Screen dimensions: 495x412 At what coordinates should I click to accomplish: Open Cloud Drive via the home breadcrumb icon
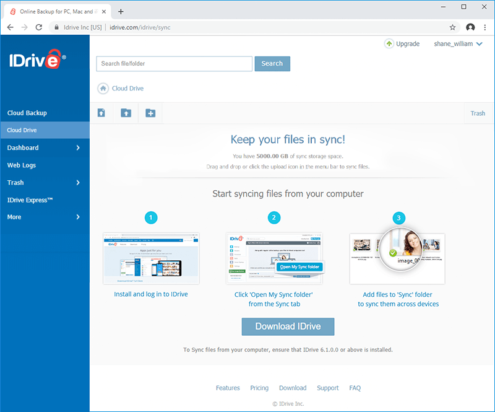tap(102, 88)
